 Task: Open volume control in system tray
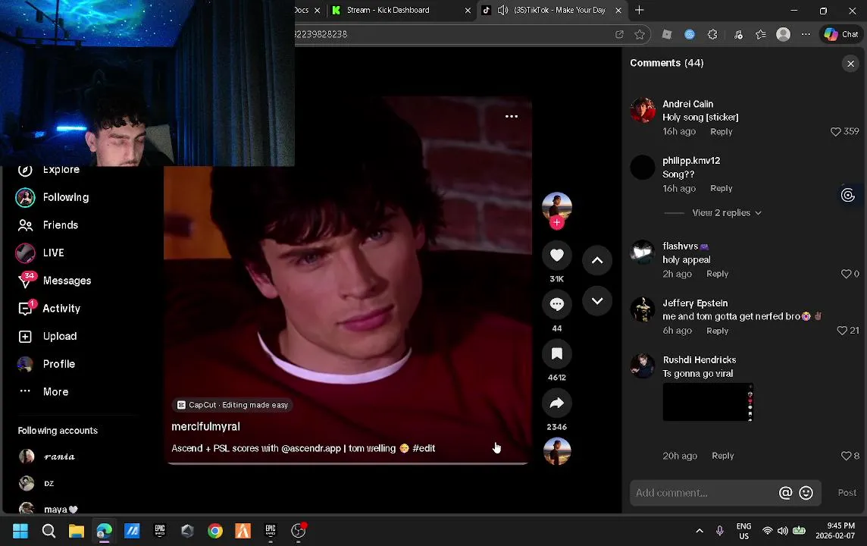[x=782, y=531]
